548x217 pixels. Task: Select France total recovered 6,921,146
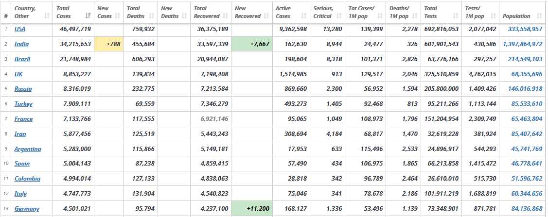[214, 118]
